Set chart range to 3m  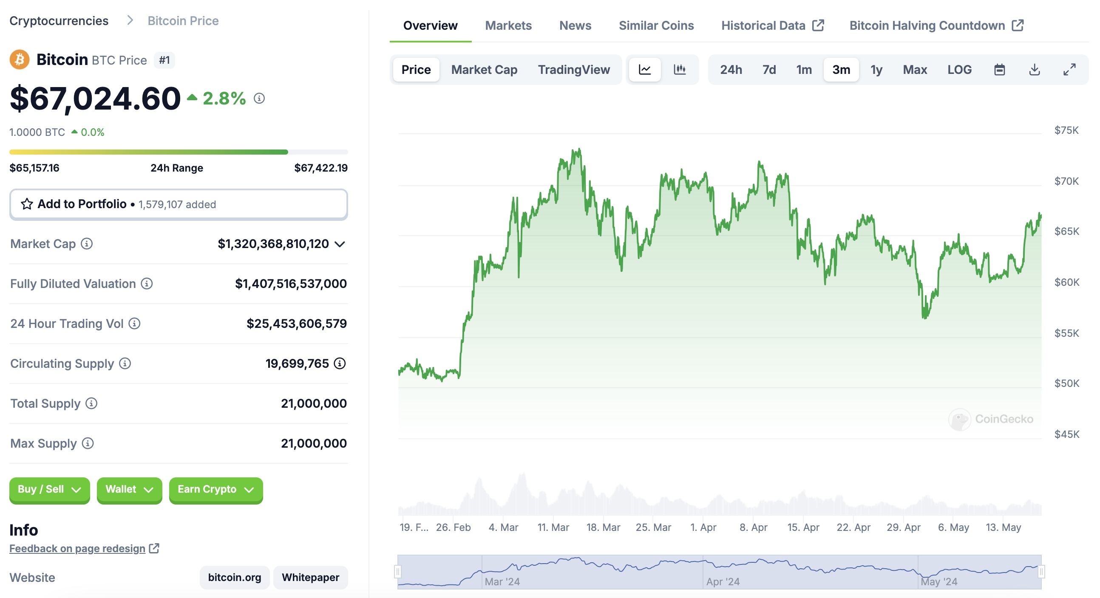tap(841, 70)
